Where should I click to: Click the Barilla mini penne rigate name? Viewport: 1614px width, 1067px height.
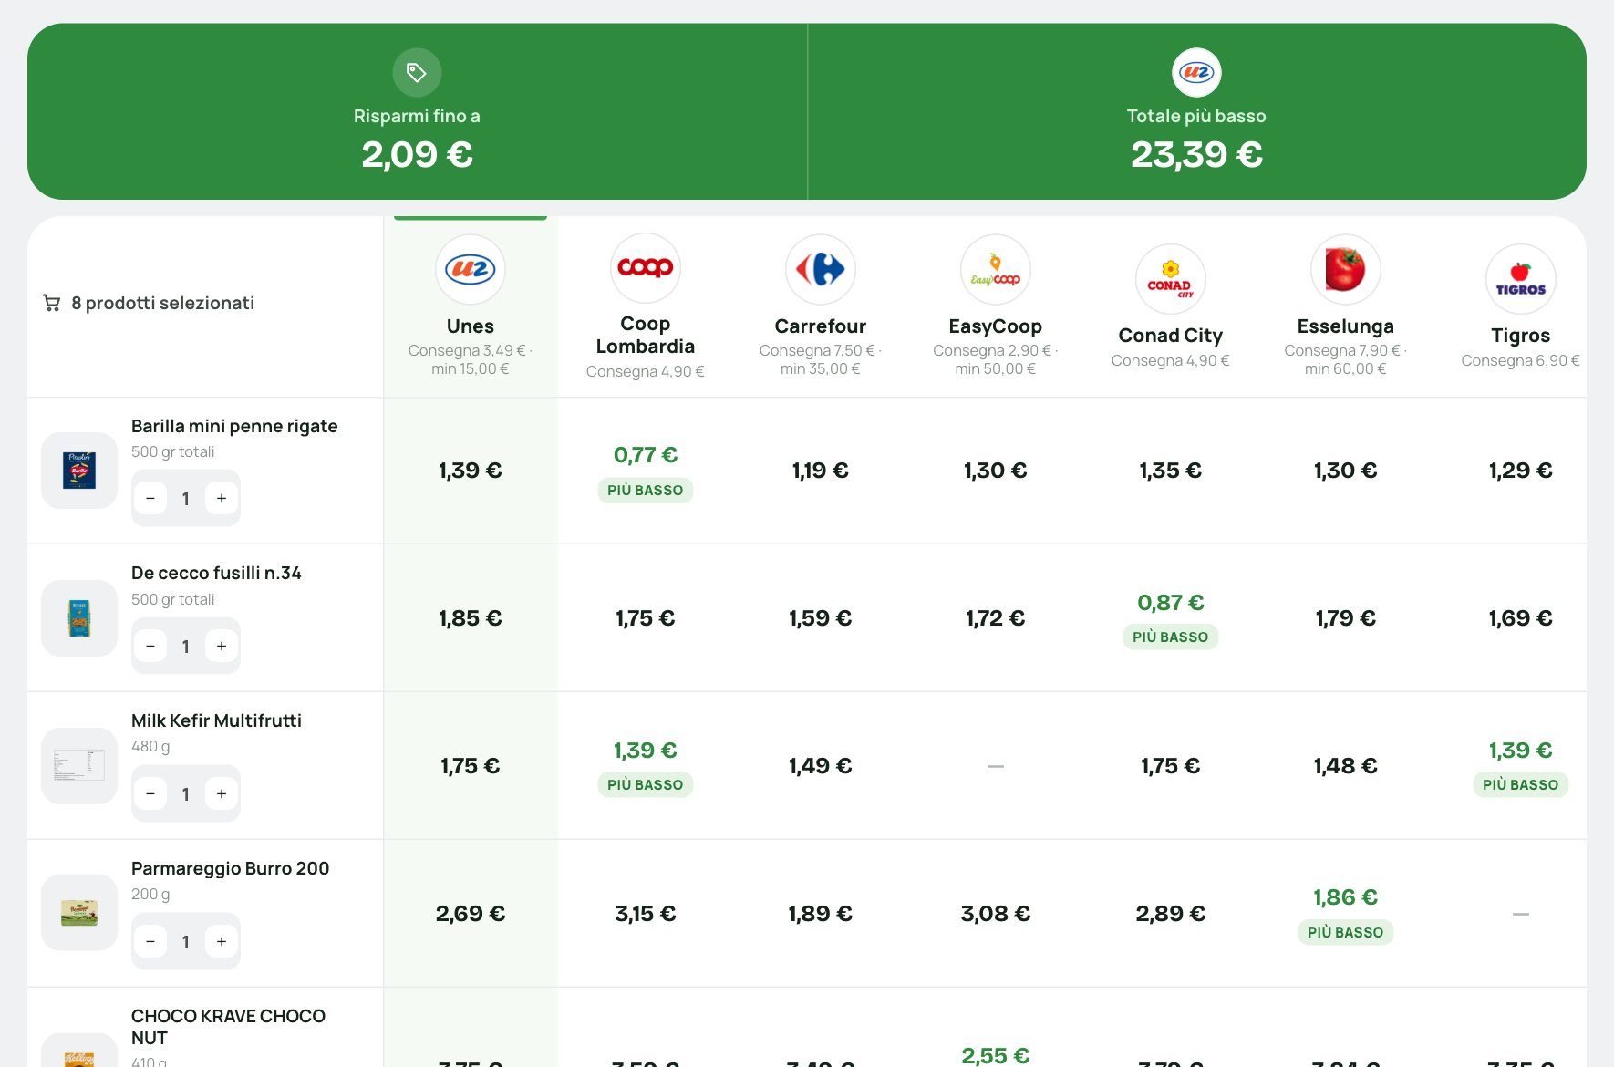pos(234,426)
